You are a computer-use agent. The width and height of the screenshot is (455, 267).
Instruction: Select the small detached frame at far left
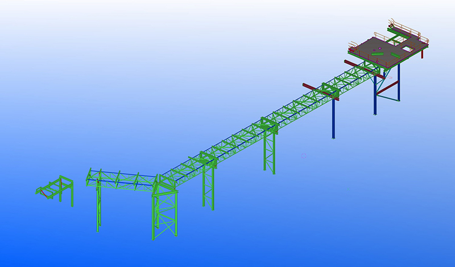click(x=55, y=191)
